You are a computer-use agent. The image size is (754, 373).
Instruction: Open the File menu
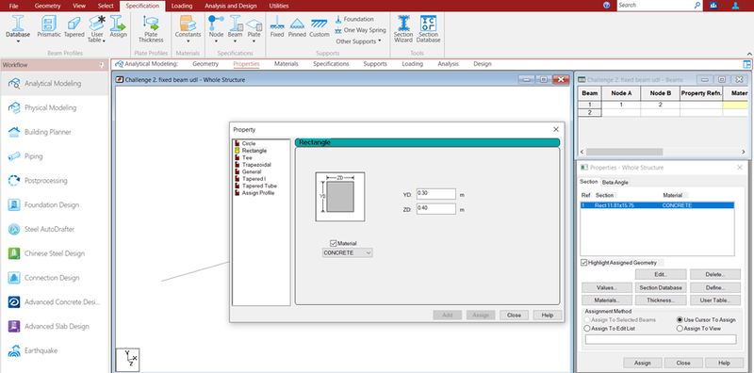(13, 6)
